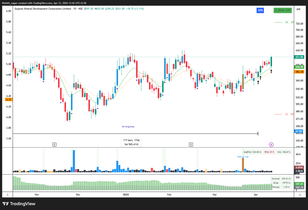The height and width of the screenshot is (210, 308).
Task: Click the 2026 label on time axis
Action: [126, 195]
